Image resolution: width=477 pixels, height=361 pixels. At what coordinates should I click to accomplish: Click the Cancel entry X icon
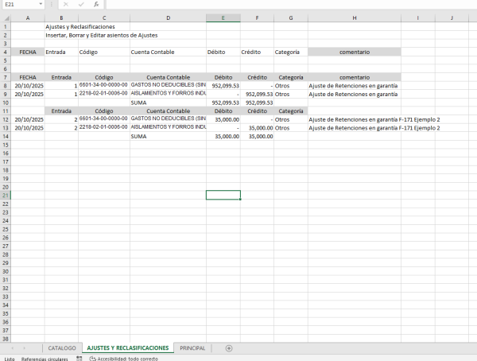click(x=66, y=4)
